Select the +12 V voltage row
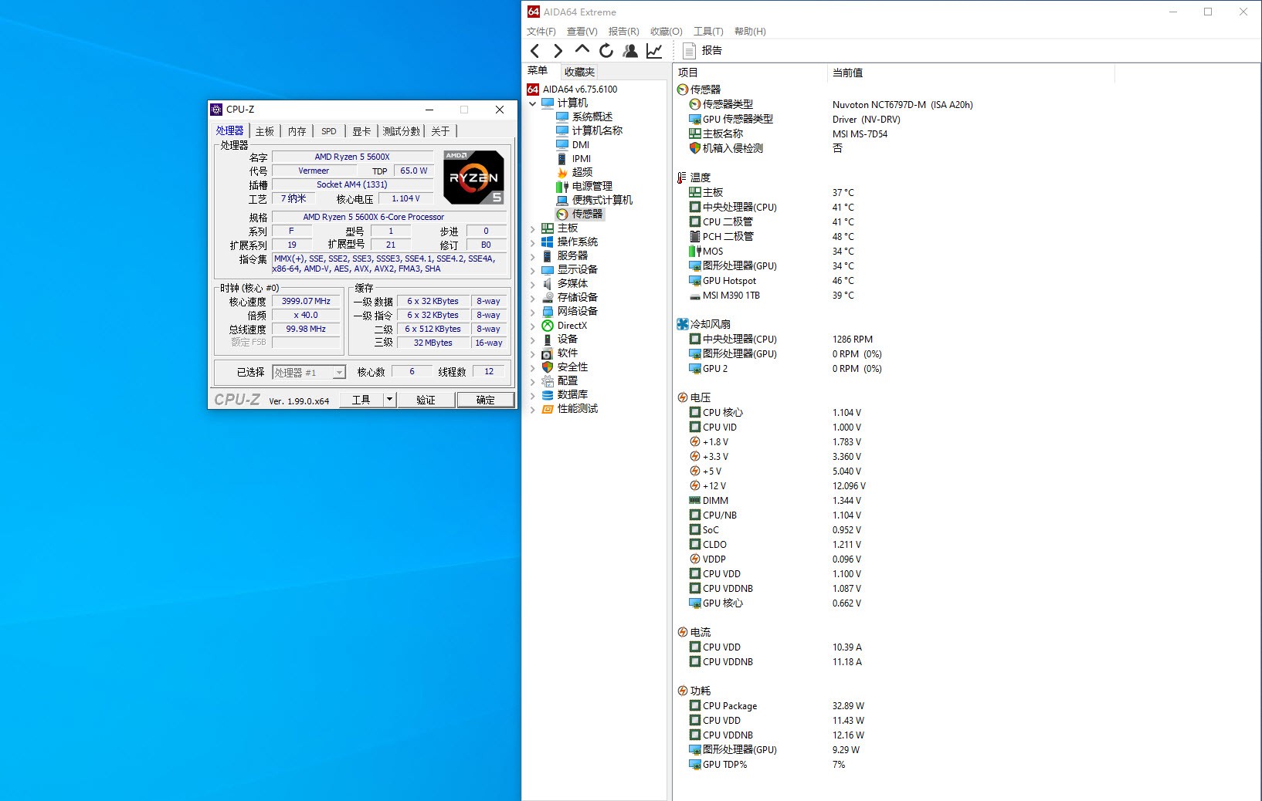The height and width of the screenshot is (801, 1262). tap(778, 486)
